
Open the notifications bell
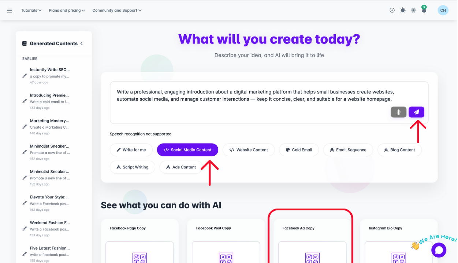(424, 10)
